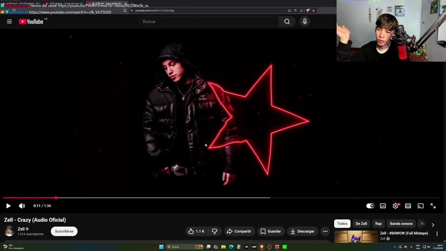Switch to the Zell - Crazy browser tab
446x251 pixels.
[108, 3]
